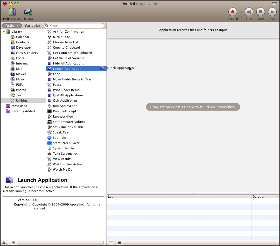Switch the log area to list view

(x=111, y=243)
